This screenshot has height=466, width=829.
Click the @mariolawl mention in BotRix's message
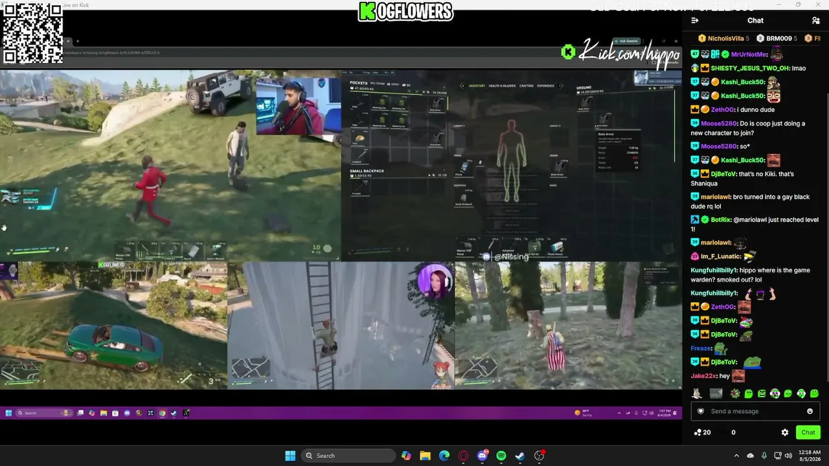tap(752, 220)
